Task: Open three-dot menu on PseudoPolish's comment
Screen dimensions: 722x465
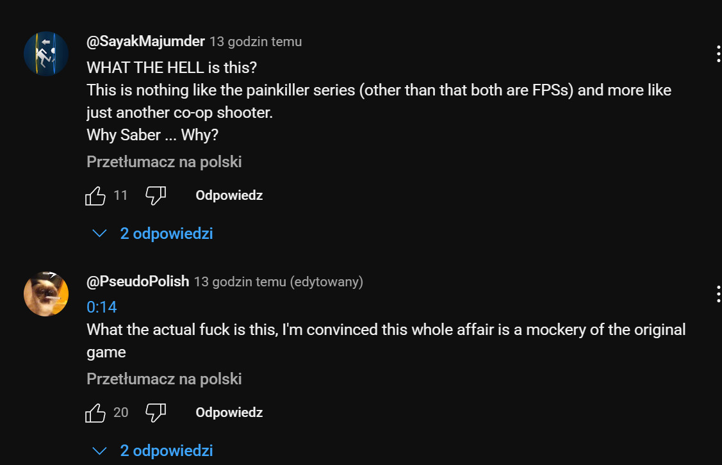Action: pos(718,294)
